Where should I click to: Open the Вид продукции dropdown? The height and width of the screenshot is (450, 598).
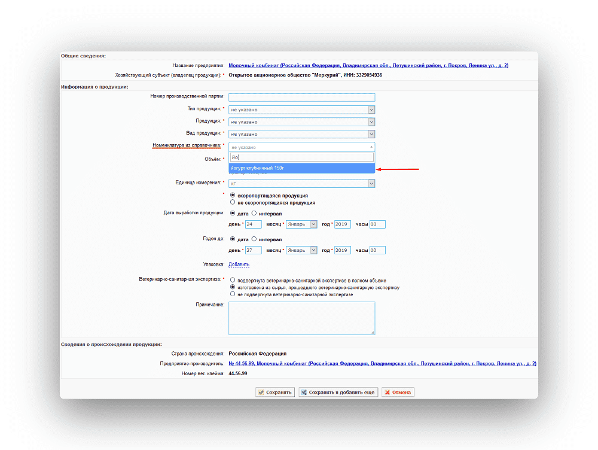pos(301,134)
